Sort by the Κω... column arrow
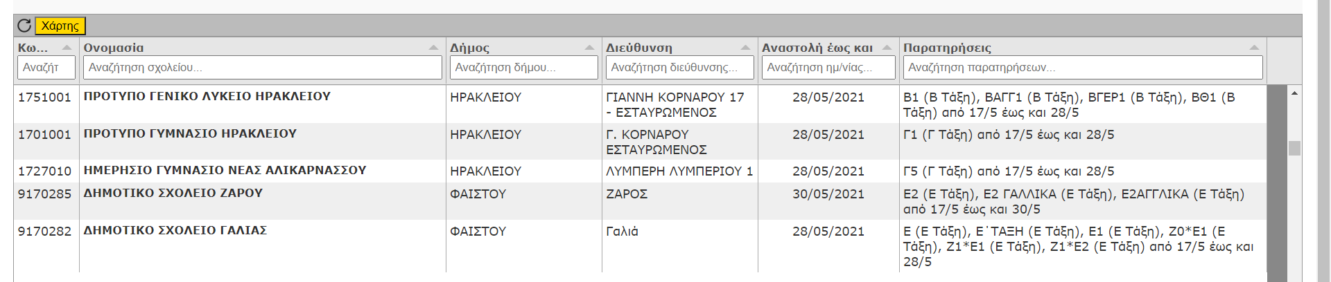Image resolution: width=1331 pixels, height=282 pixels. (x=67, y=48)
